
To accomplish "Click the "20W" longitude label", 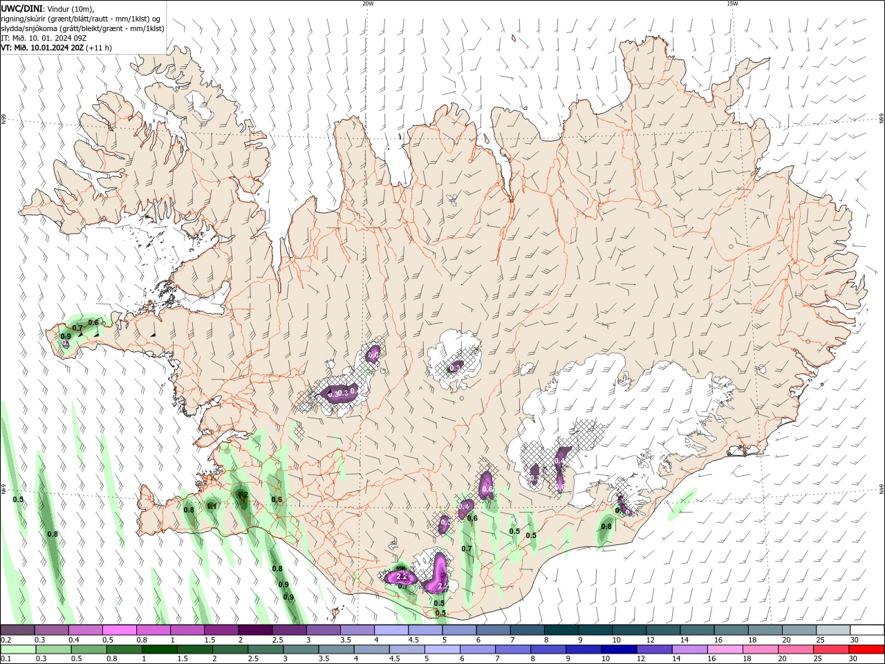I will point(368,3).
